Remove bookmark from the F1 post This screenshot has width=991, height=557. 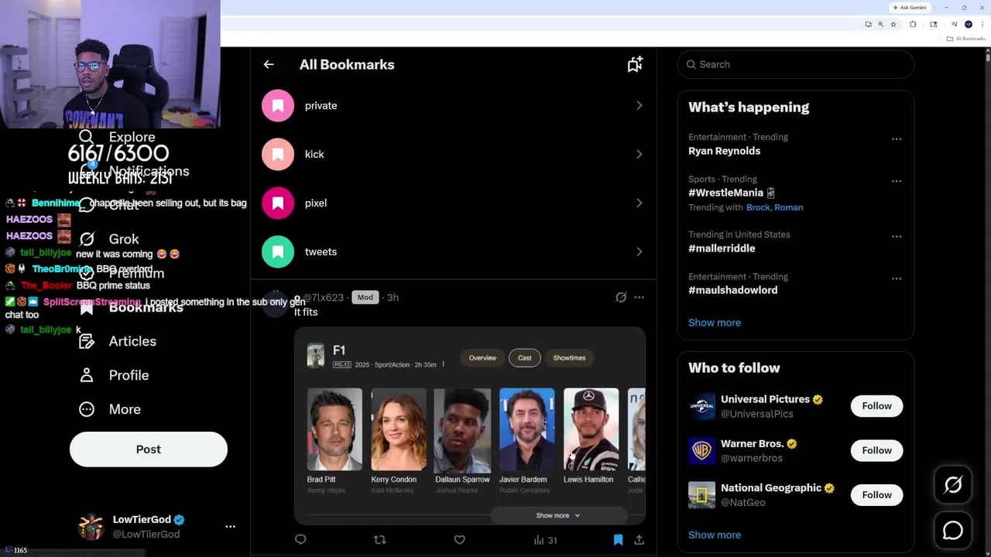(618, 540)
